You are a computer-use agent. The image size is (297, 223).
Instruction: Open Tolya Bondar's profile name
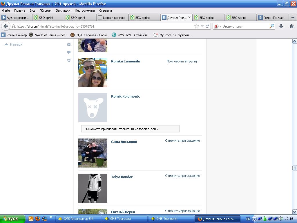click(x=122, y=177)
